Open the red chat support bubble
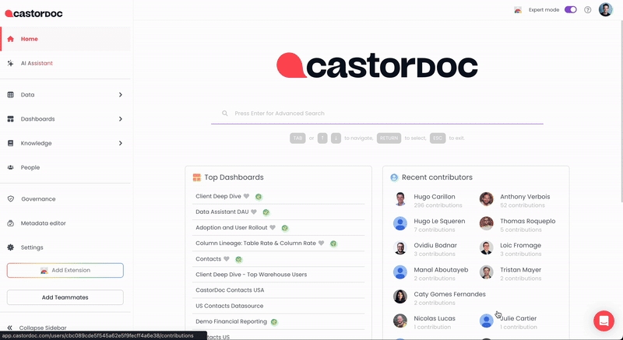 tap(604, 321)
